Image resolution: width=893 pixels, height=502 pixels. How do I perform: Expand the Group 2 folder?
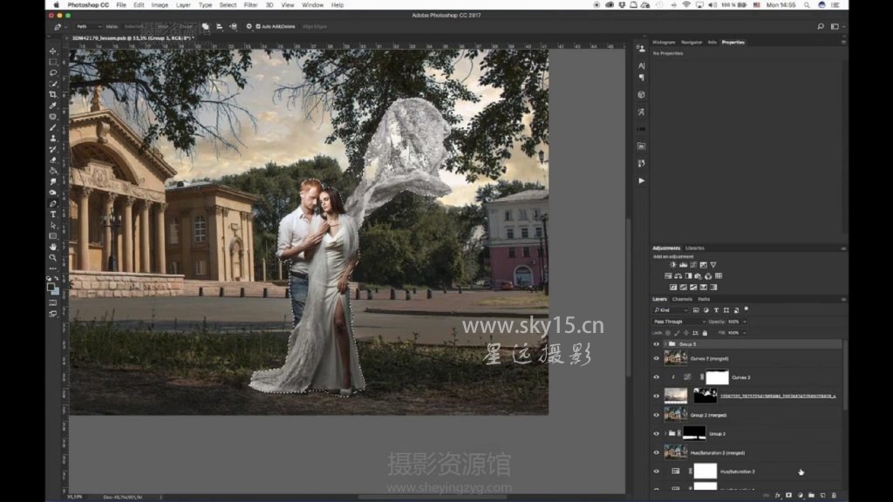point(665,434)
